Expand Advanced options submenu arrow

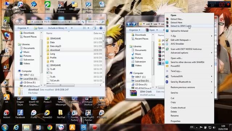(212, 53)
